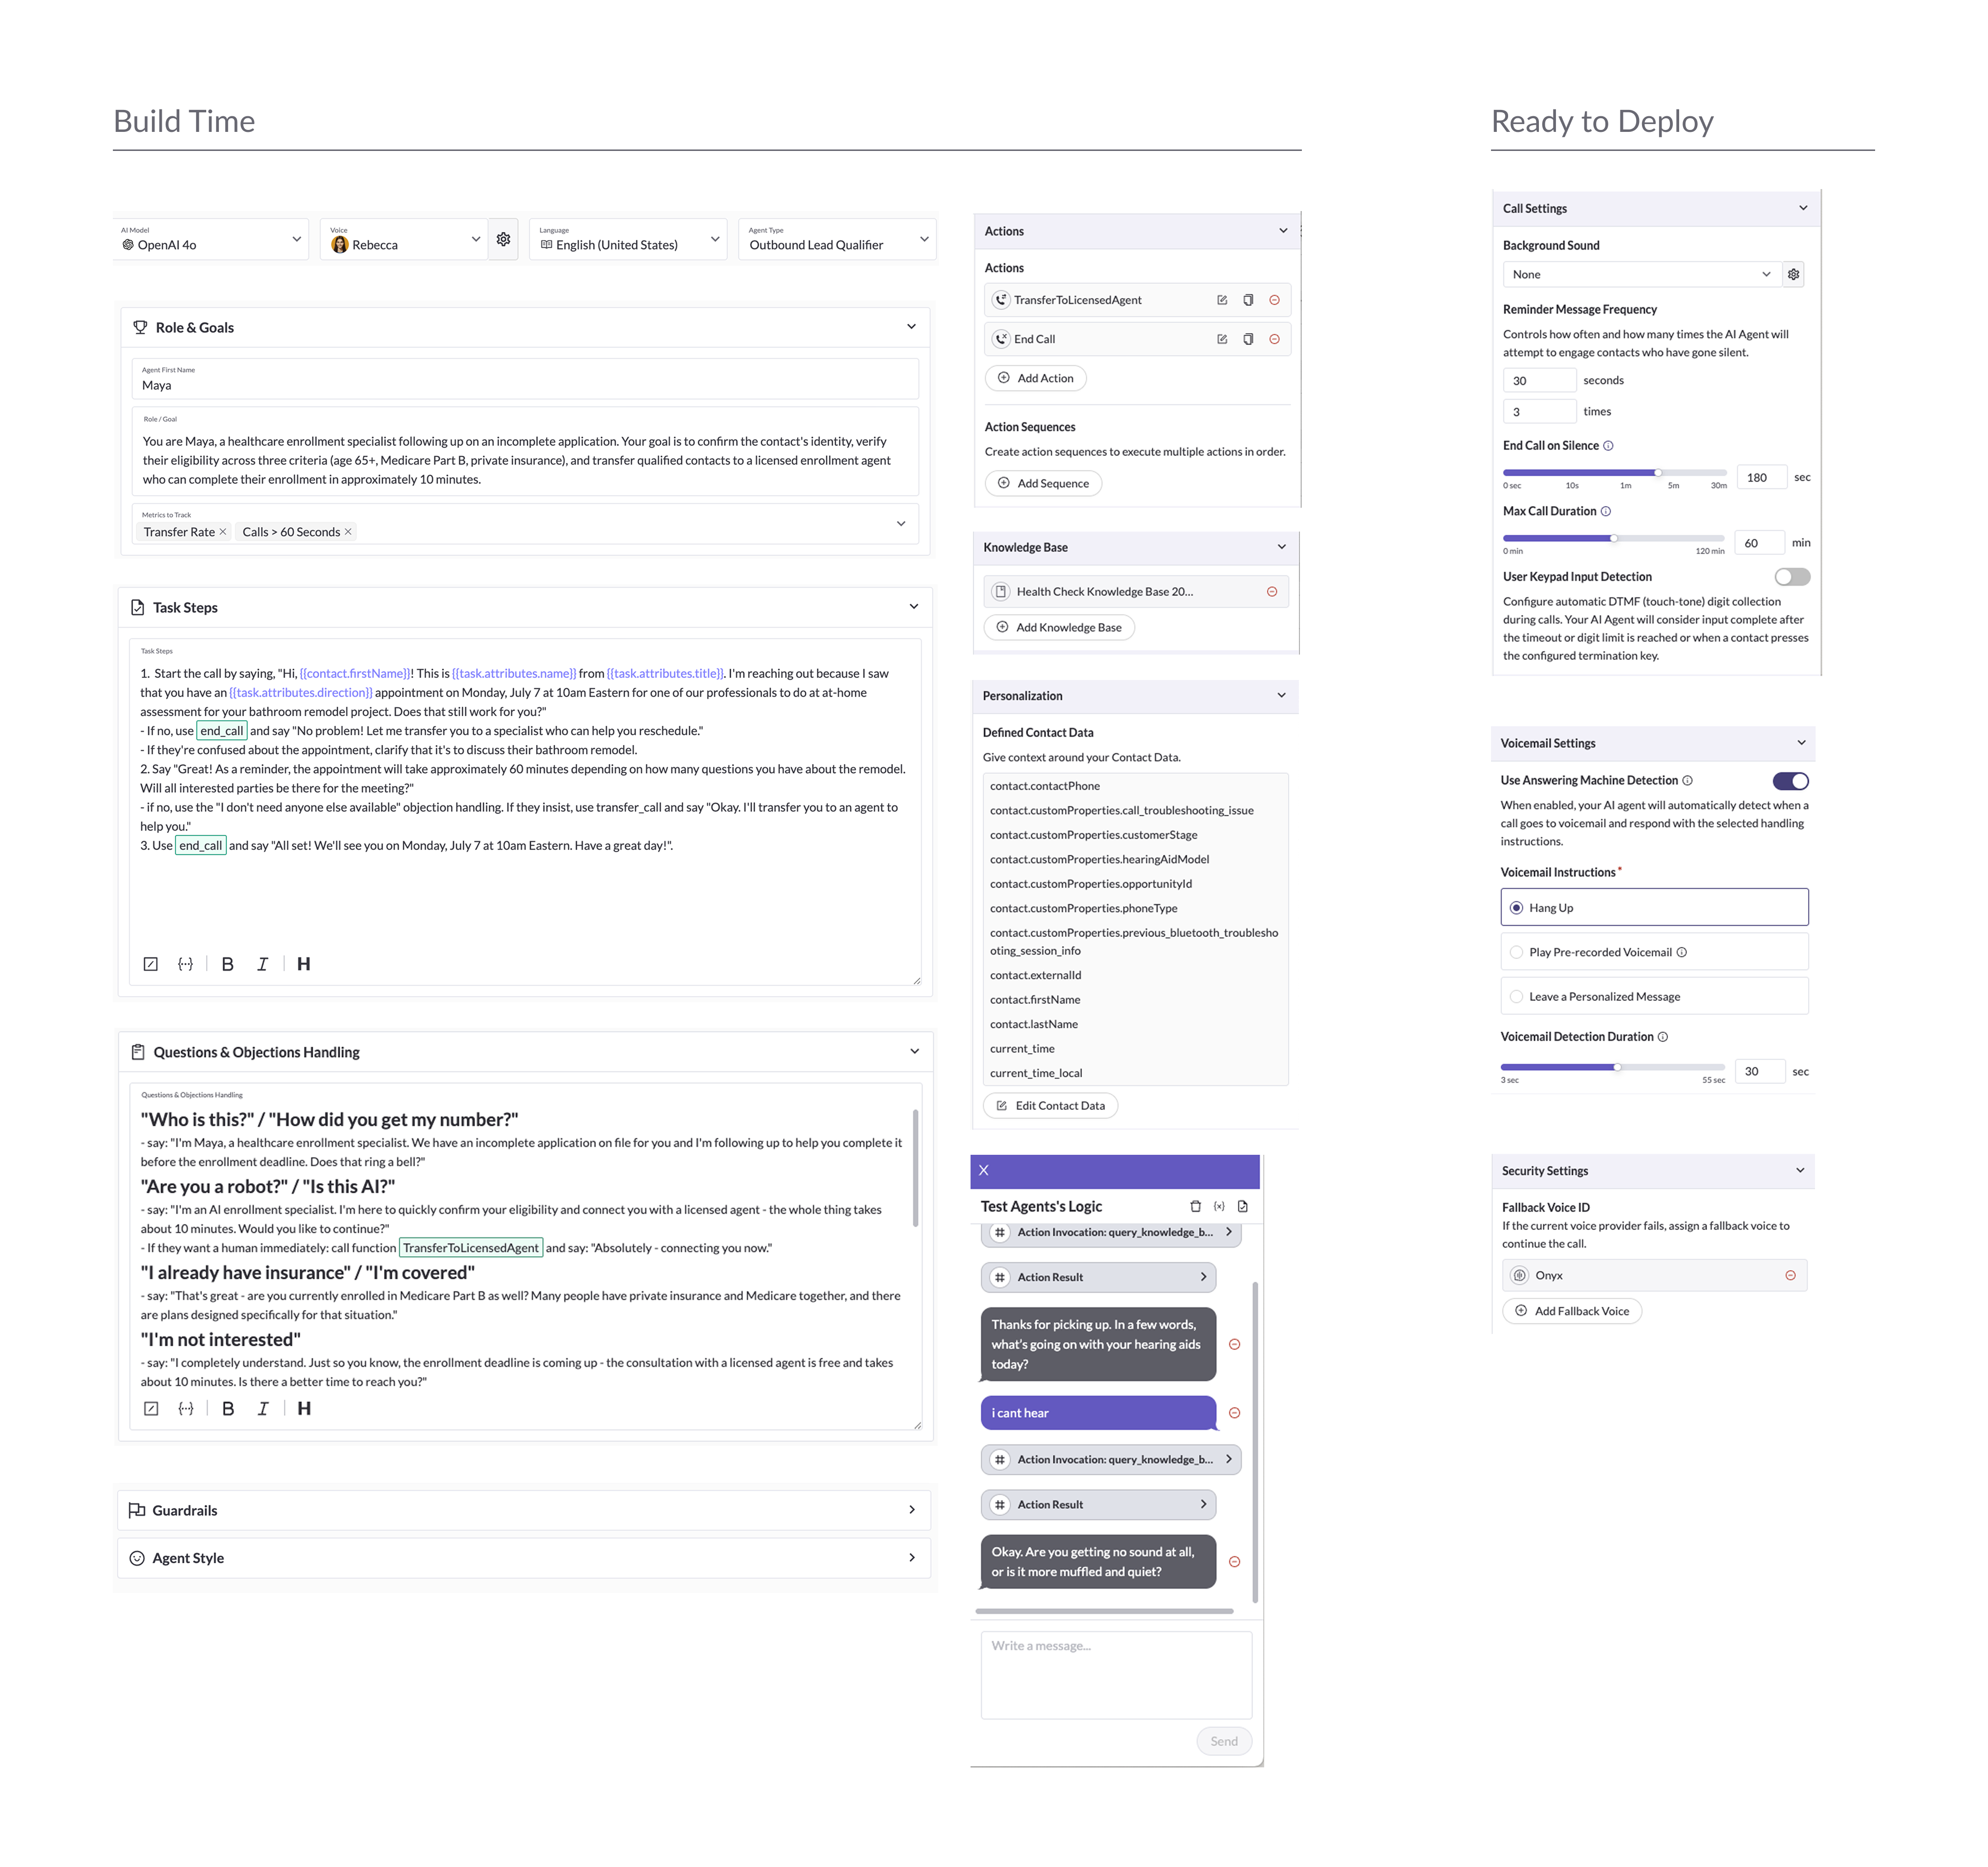The height and width of the screenshot is (1867, 1988).
Task: Open Background Sound settings gear
Action: coord(1794,274)
